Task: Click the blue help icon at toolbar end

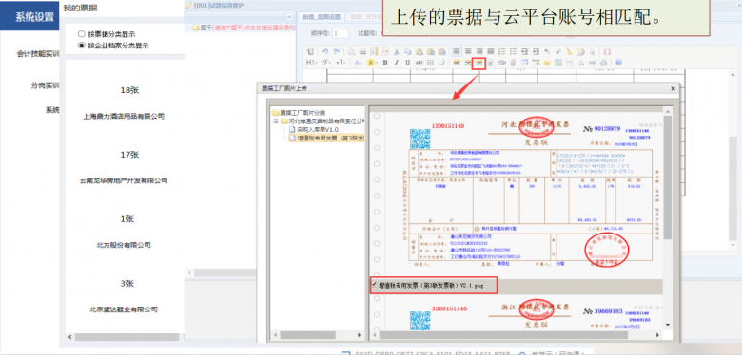Action: click(x=618, y=63)
